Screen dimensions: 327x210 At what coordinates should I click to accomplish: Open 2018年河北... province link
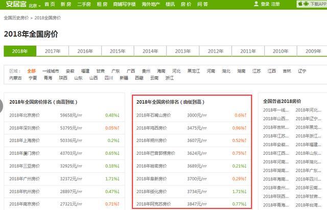tap(308, 110)
